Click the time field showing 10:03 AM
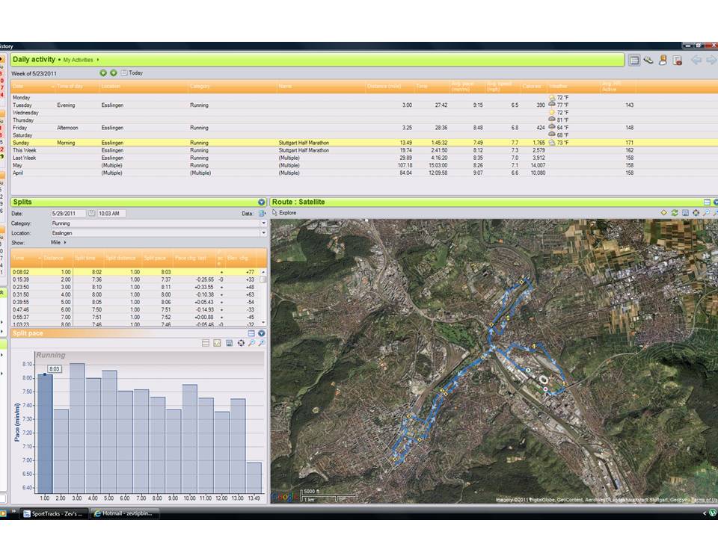 pyautogui.click(x=111, y=214)
